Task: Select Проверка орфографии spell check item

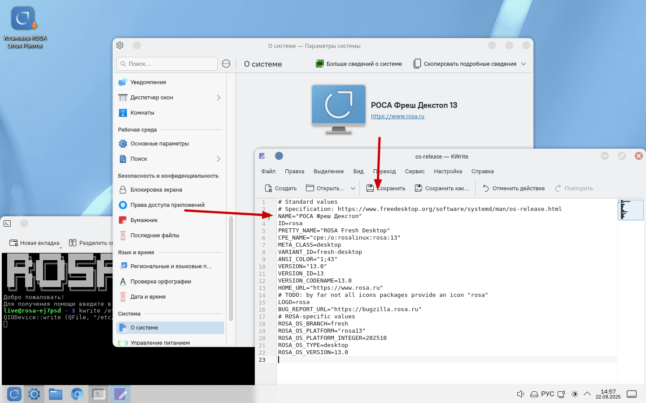Action: pos(170,282)
